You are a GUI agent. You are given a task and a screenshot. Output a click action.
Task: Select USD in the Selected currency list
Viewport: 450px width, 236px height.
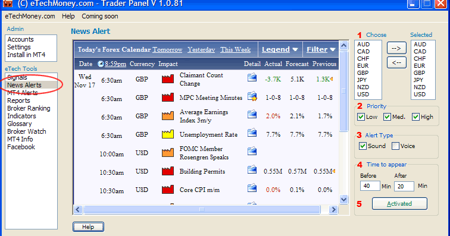[x=420, y=95]
